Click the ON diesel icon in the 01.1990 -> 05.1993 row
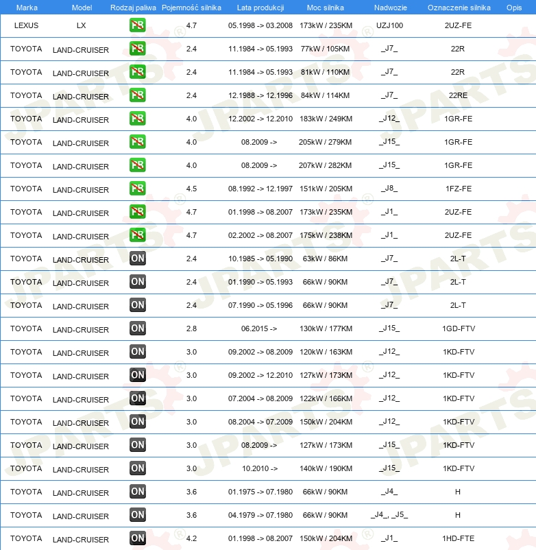The width and height of the screenshot is (536, 550). [x=137, y=282]
